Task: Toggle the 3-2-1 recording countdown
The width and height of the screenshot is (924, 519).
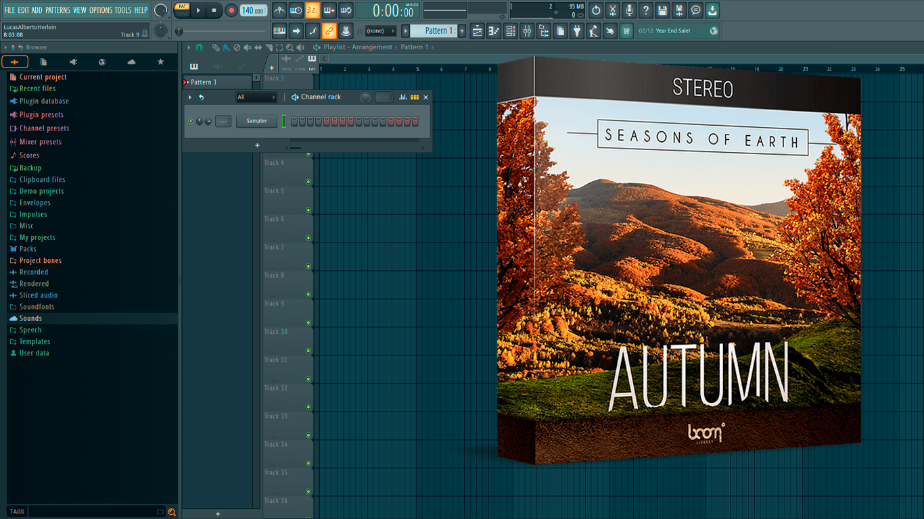Action: click(x=313, y=10)
